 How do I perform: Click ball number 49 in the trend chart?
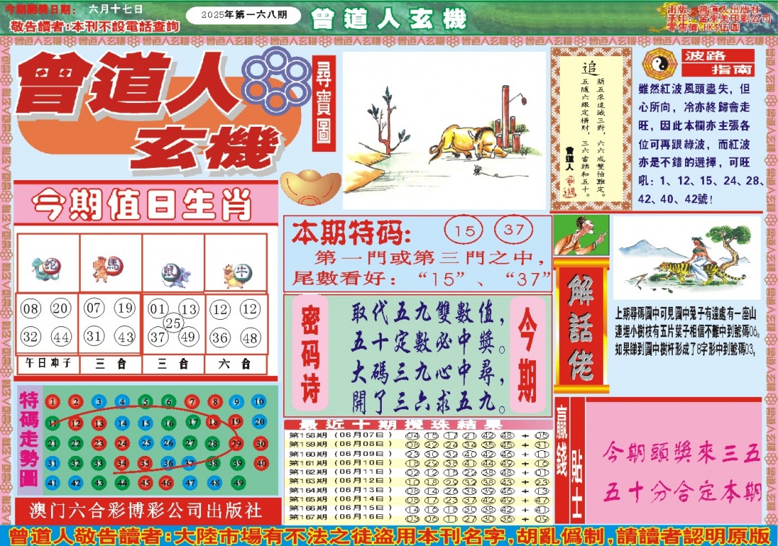pos(236,483)
